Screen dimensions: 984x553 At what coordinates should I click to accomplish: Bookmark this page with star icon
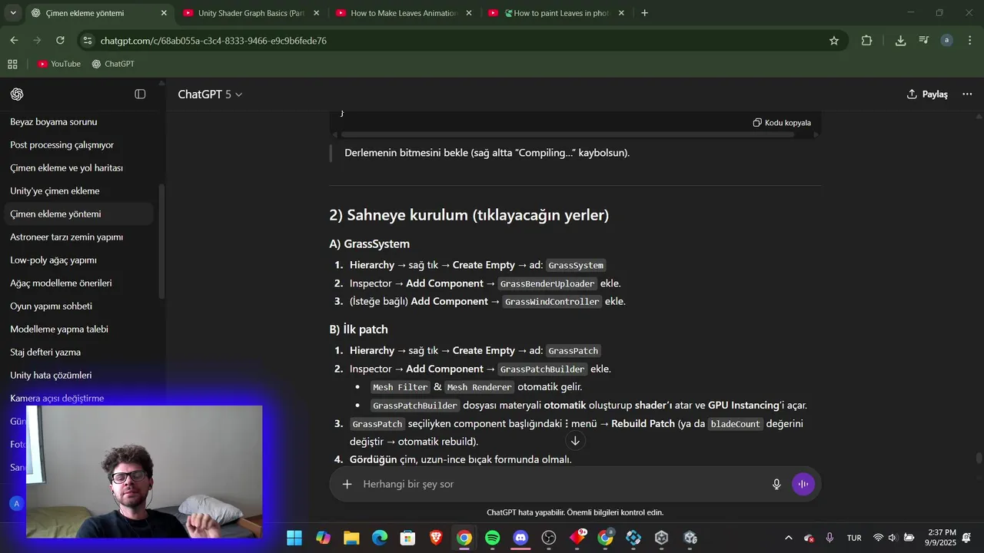[x=834, y=41]
